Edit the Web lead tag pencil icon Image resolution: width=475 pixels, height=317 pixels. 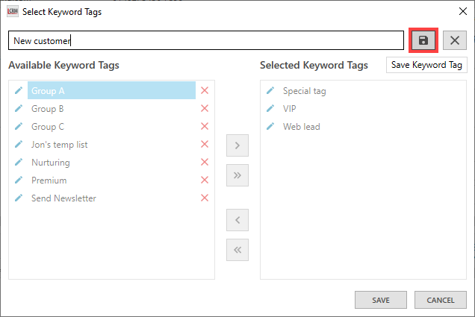270,127
